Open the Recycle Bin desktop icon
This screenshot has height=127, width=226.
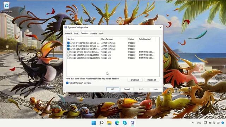[x=6, y=7]
